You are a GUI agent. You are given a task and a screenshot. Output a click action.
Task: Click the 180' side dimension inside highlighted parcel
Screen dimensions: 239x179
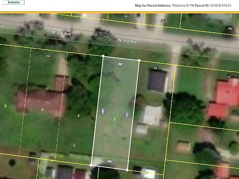103,111
